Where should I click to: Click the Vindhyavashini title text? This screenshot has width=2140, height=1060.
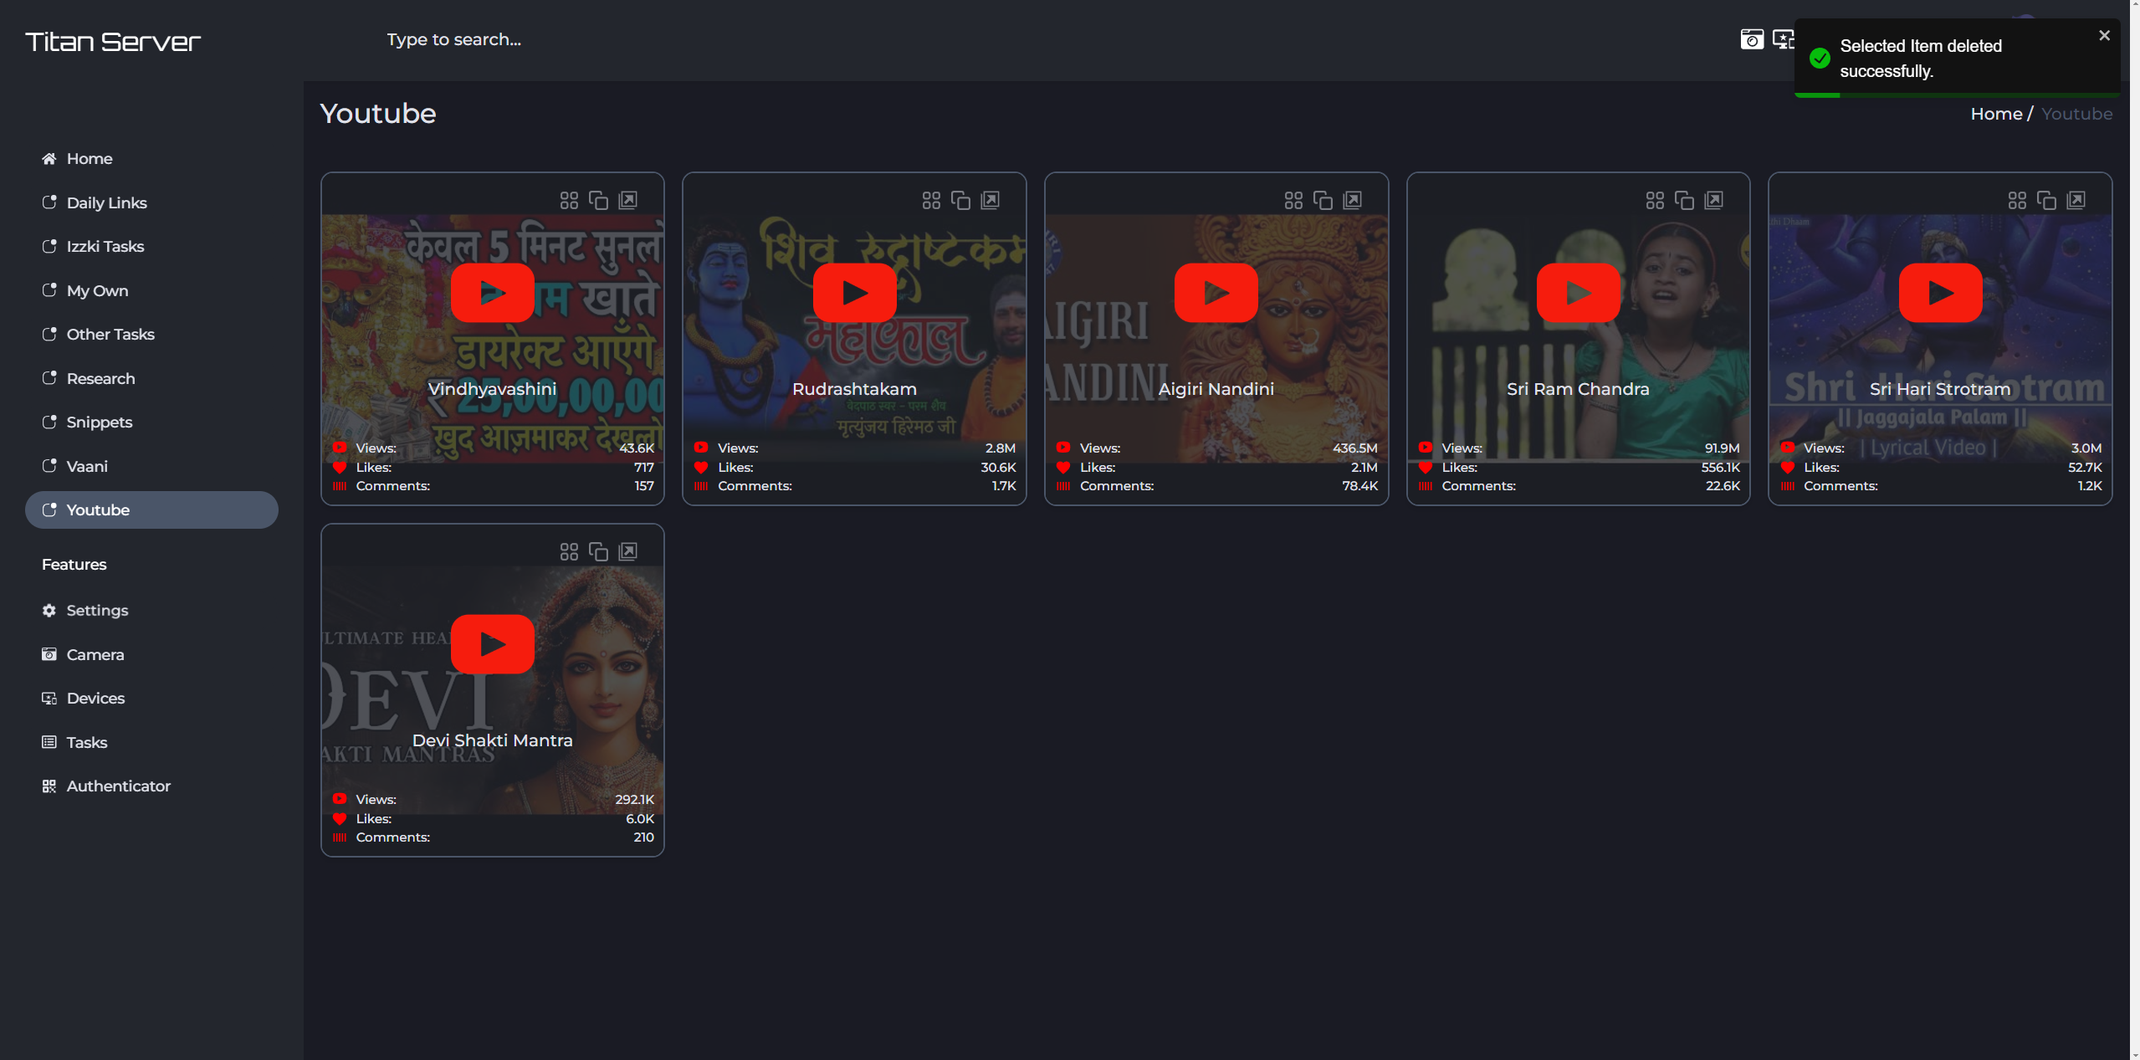click(x=493, y=389)
